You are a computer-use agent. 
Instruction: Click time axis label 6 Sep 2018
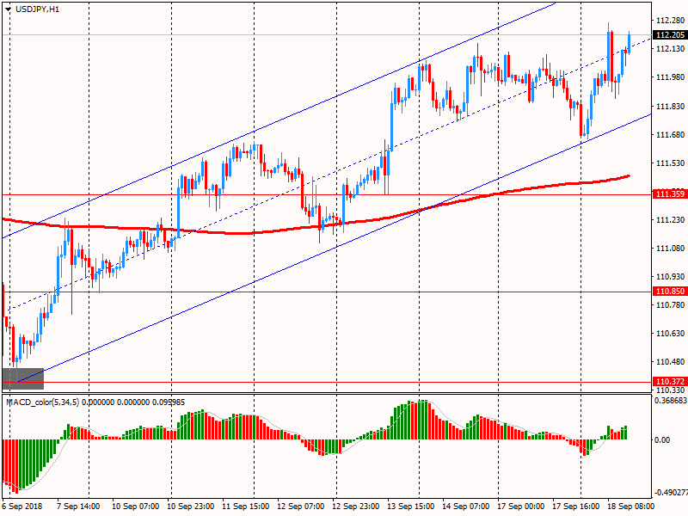click(x=22, y=506)
